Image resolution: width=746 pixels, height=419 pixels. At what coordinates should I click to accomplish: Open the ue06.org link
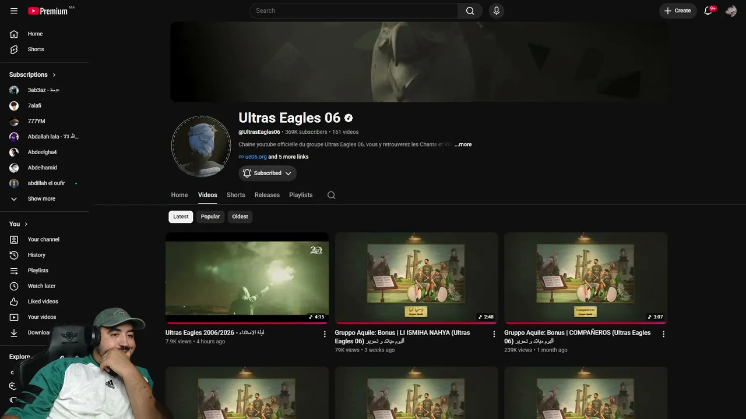(255, 157)
